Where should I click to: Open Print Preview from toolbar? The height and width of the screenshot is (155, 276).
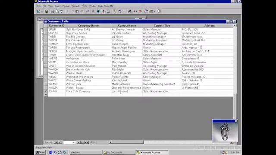(57, 11)
